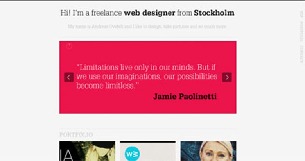Select PORTFOLIO in the vertical side navigation
The image size is (305, 161).
pyautogui.click(x=301, y=32)
